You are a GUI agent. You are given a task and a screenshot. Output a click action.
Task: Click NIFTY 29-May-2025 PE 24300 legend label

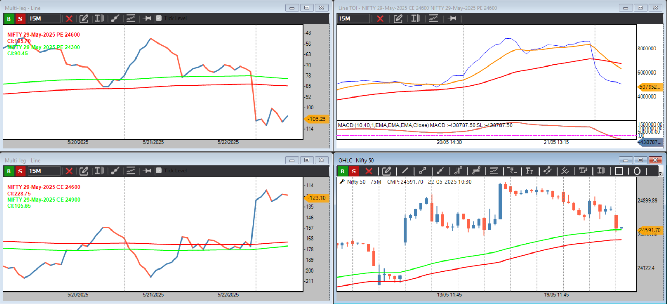[x=44, y=47]
